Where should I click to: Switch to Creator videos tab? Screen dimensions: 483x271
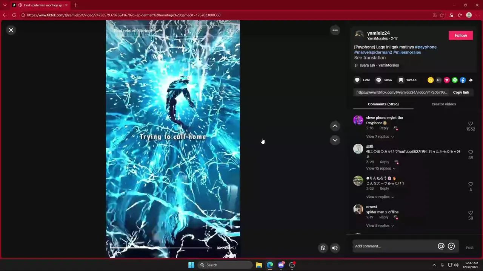(443, 104)
